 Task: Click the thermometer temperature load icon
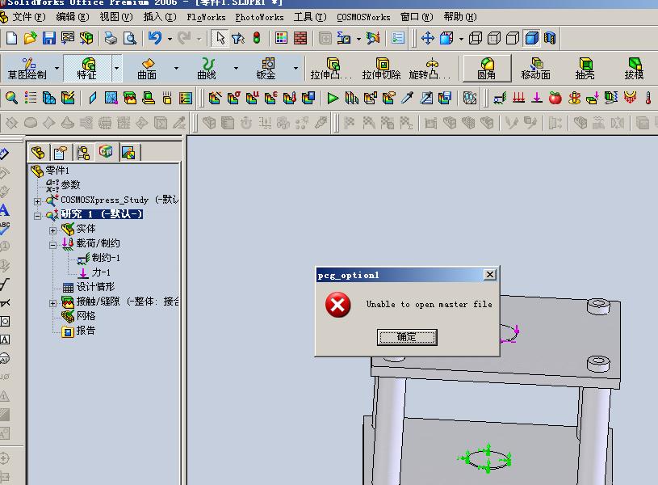click(648, 99)
